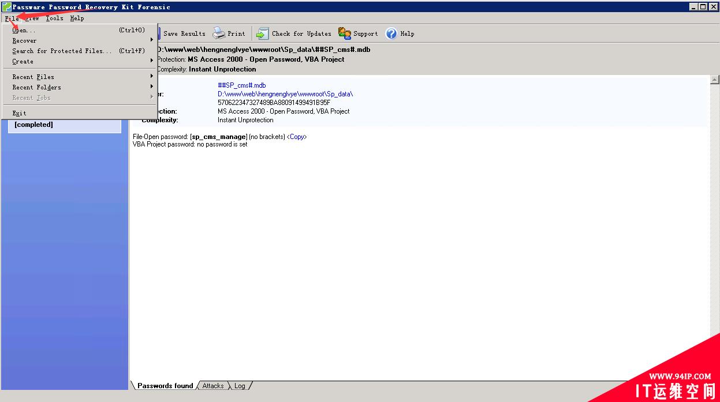Viewport: 720px width, 402px height.
Task: Click the Support people icon
Action: pos(345,33)
